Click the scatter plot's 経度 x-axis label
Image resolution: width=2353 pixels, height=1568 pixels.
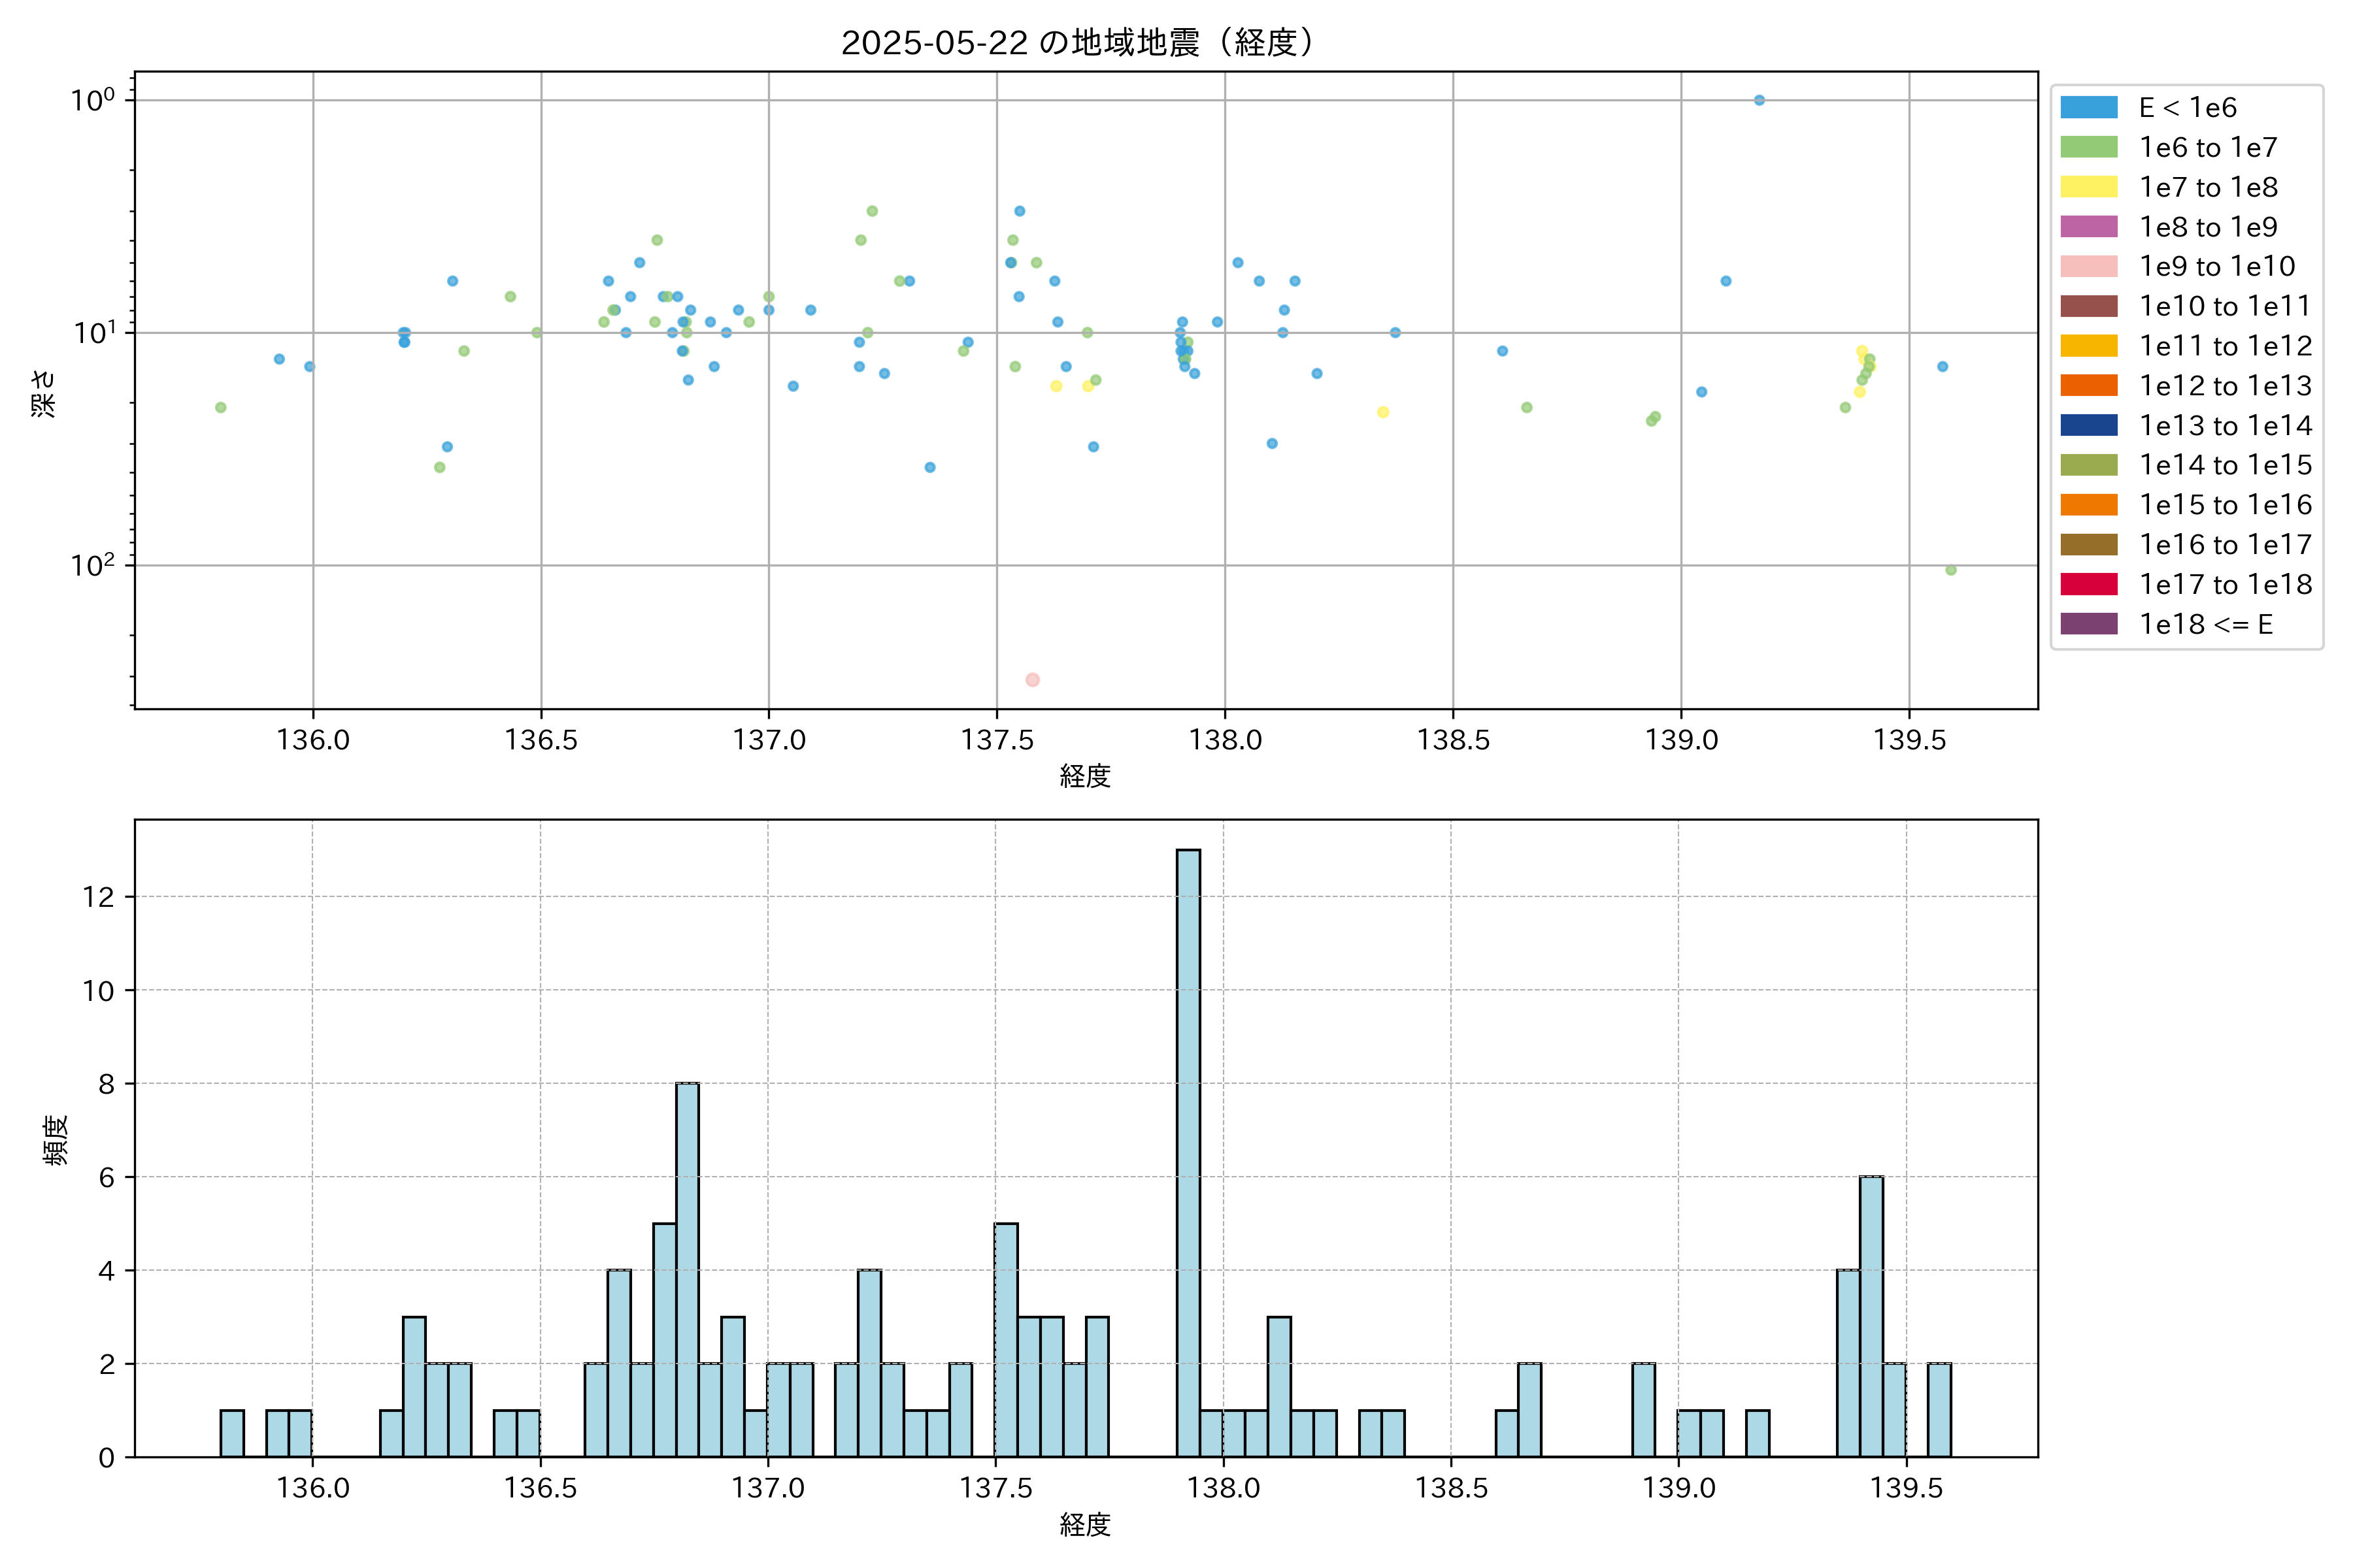pyautogui.click(x=1086, y=776)
